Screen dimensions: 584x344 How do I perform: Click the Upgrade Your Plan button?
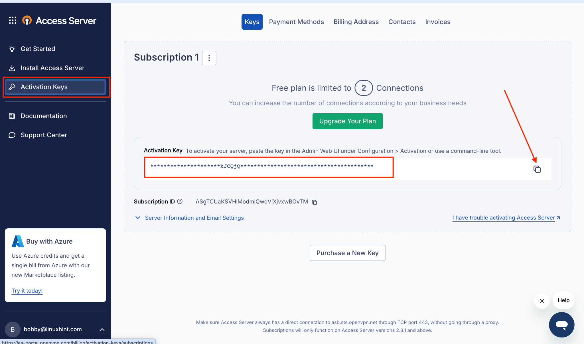(x=347, y=121)
